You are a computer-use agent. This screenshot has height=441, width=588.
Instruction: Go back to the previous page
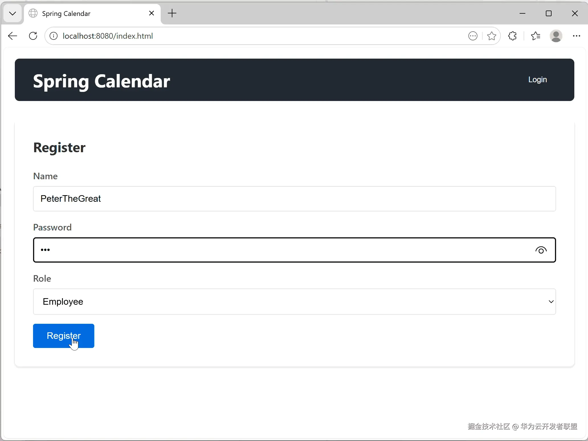click(13, 36)
